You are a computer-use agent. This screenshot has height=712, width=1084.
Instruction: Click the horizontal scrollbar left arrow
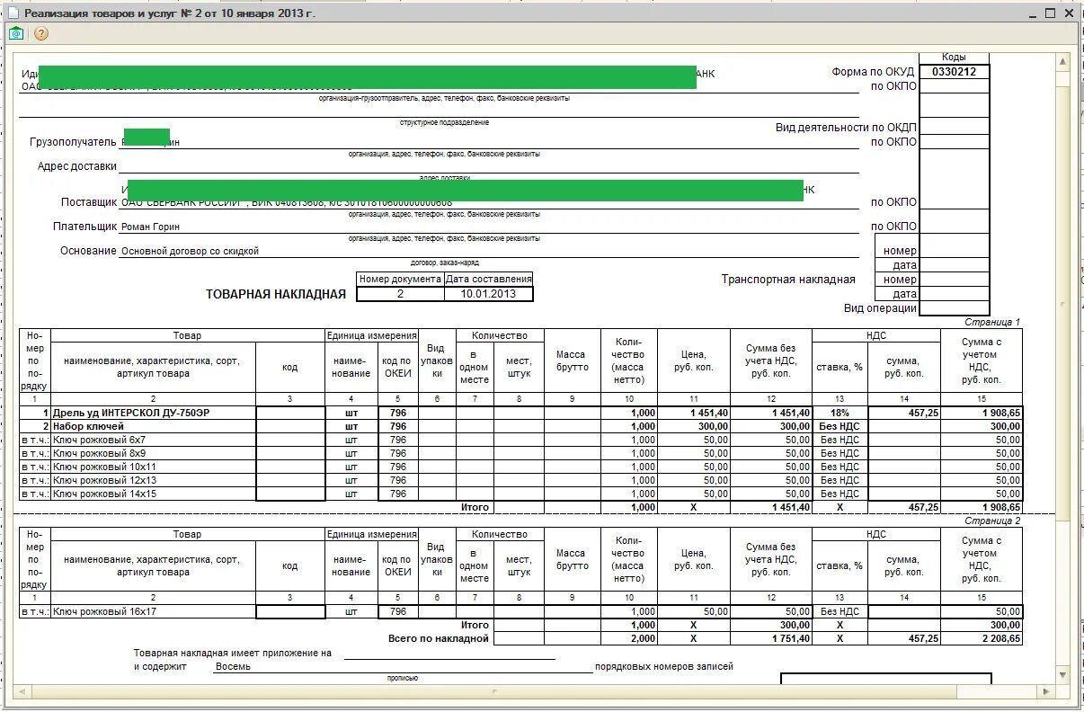(22, 691)
